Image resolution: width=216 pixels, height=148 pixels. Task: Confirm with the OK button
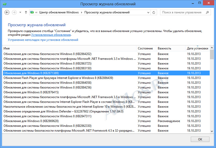pos(200,139)
